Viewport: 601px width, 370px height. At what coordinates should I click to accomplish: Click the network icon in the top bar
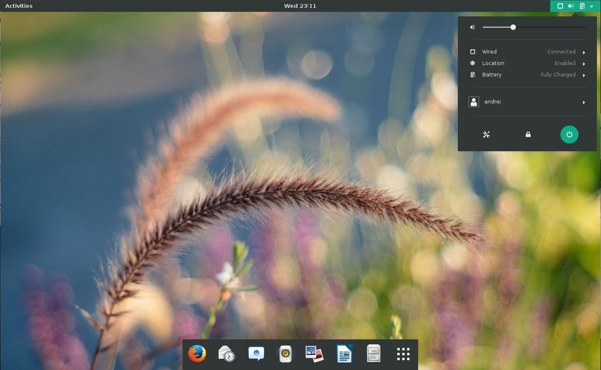[x=560, y=6]
